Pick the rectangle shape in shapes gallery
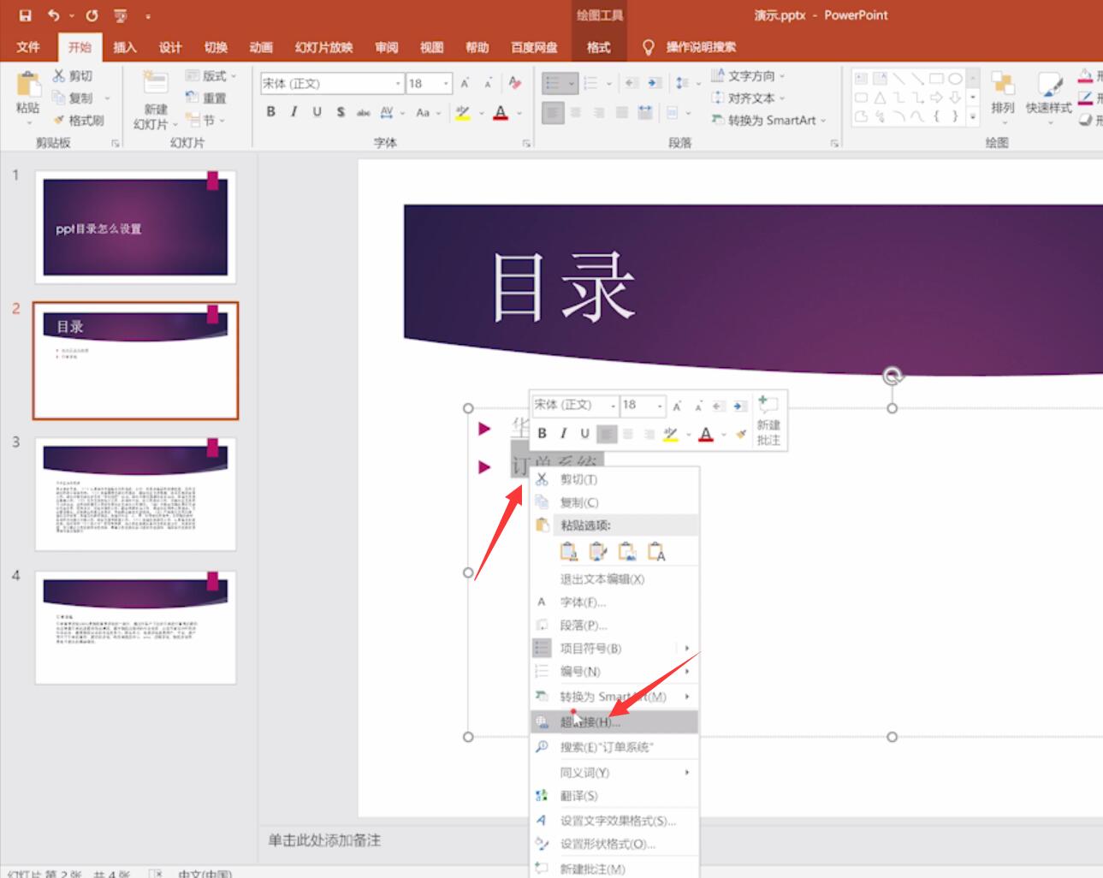The height and width of the screenshot is (878, 1103). (x=936, y=79)
